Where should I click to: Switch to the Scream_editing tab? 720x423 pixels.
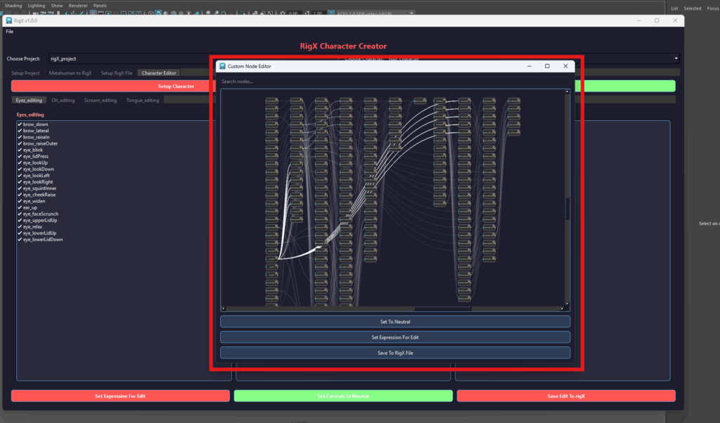pos(101,100)
